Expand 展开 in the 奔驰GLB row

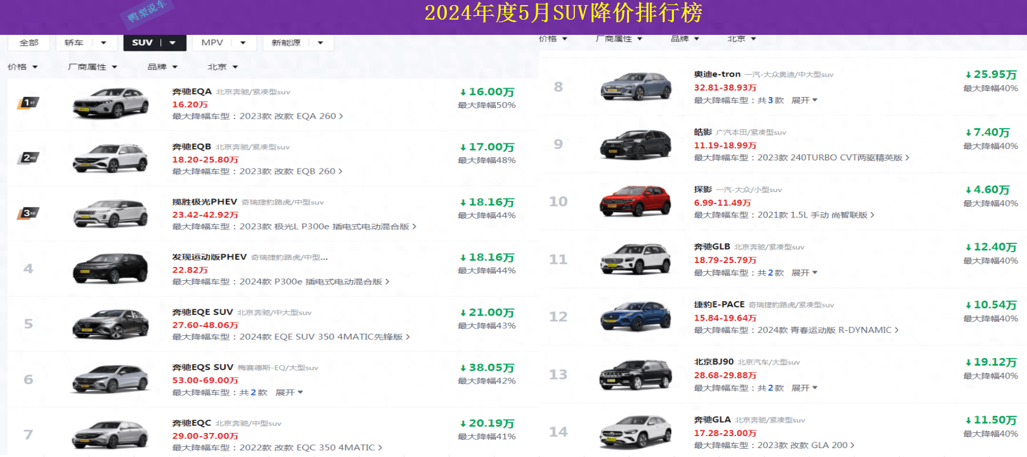tap(804, 273)
